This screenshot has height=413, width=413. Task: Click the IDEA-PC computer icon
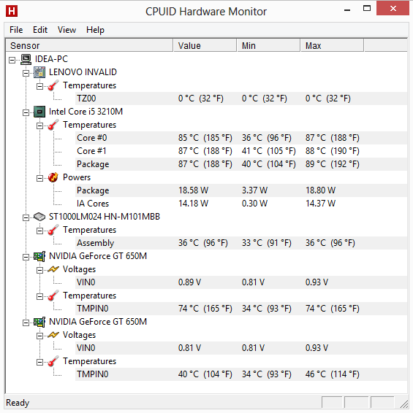(26, 59)
